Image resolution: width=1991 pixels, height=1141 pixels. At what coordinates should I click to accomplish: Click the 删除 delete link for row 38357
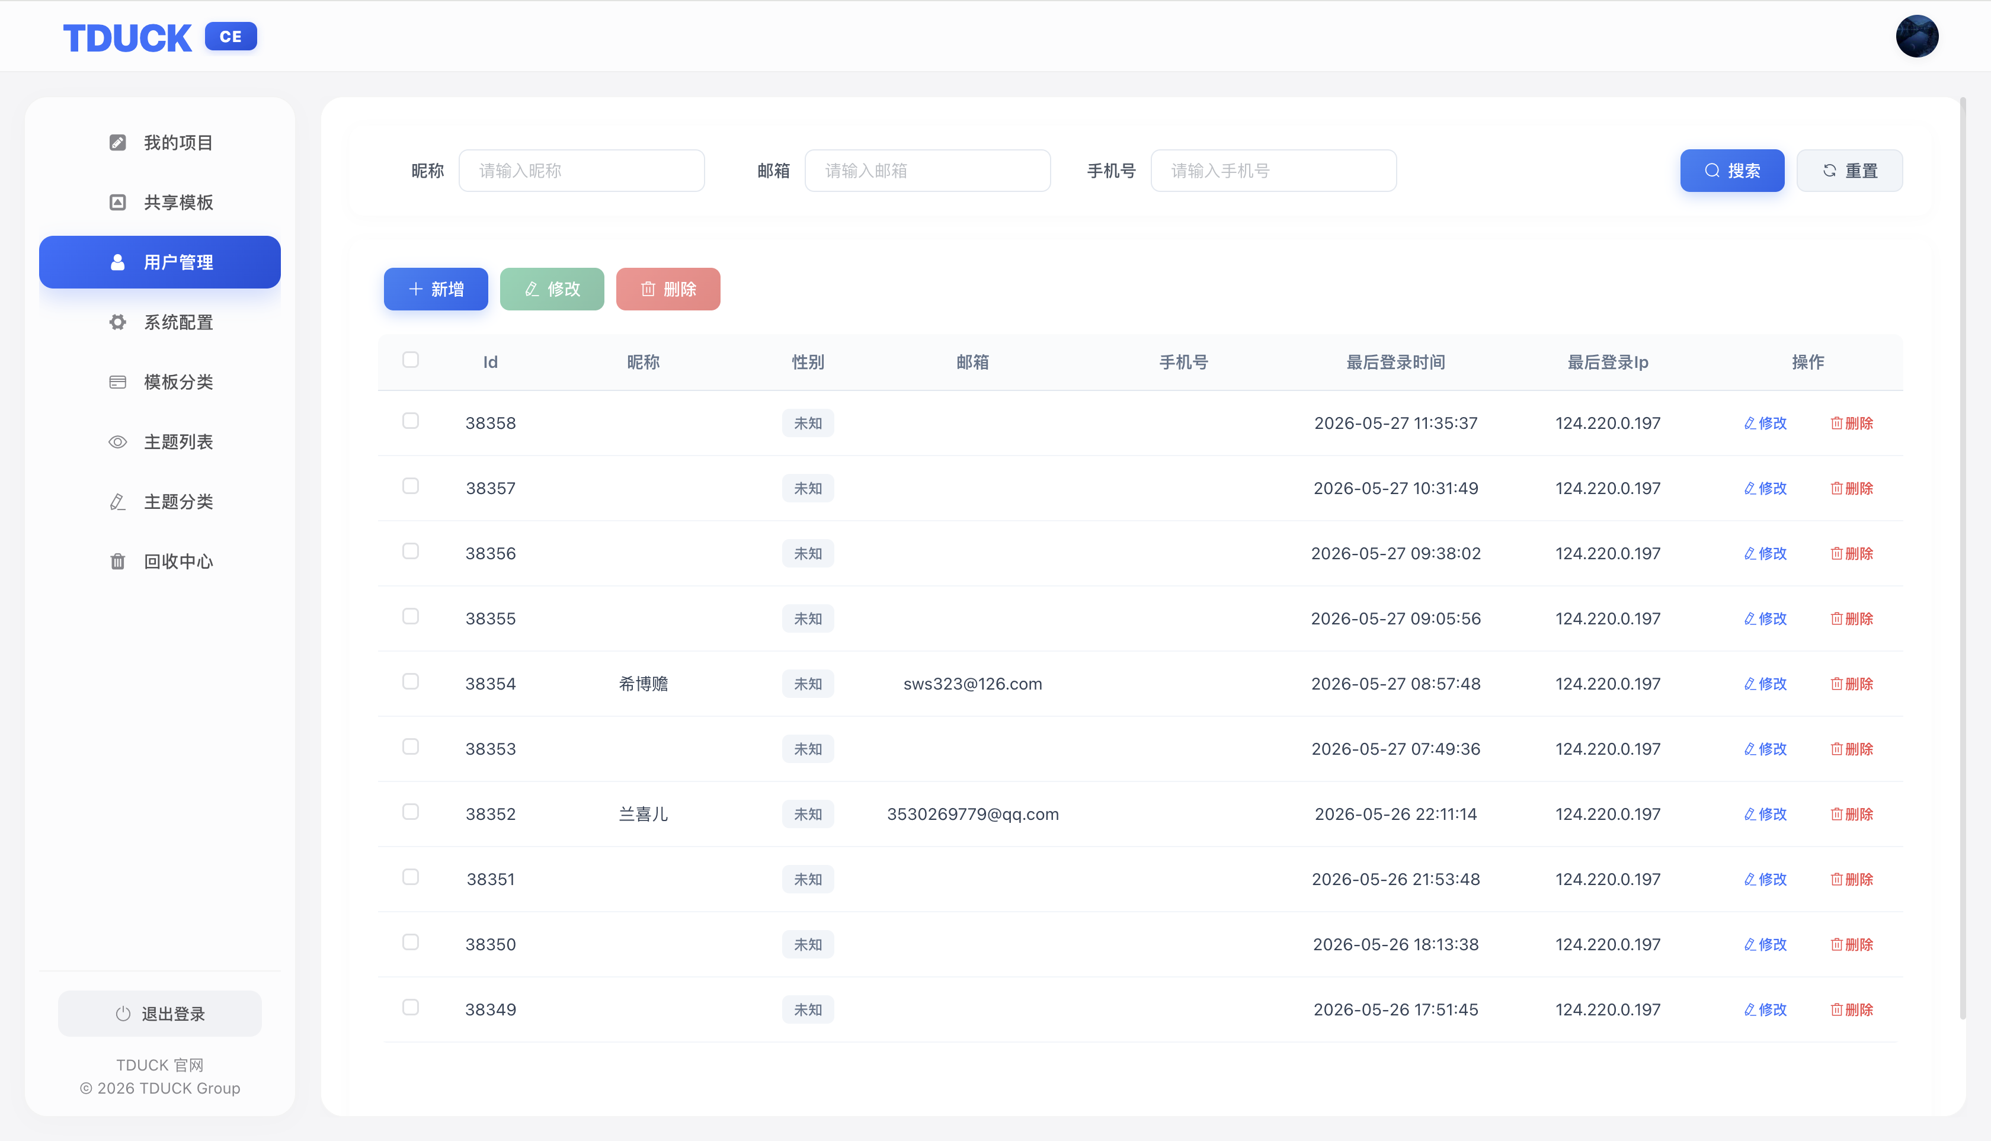click(x=1852, y=488)
